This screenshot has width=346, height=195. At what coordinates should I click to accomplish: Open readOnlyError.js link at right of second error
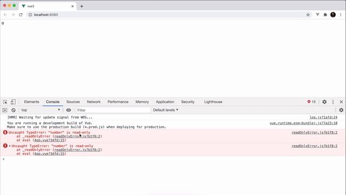point(315,146)
